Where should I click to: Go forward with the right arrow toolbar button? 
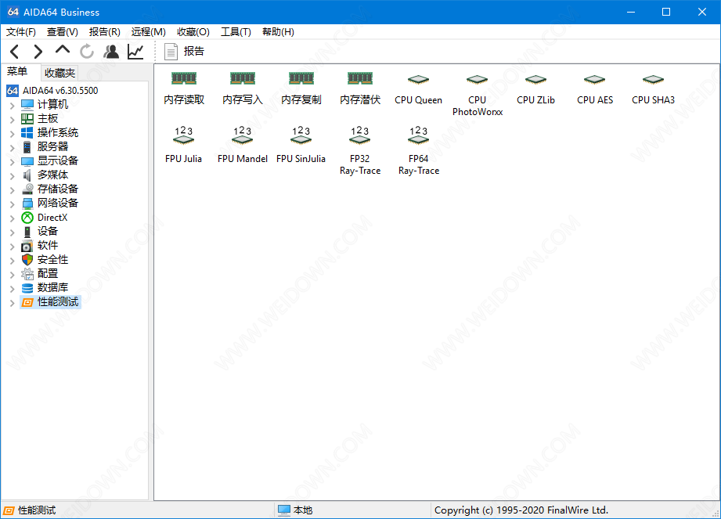pos(38,52)
